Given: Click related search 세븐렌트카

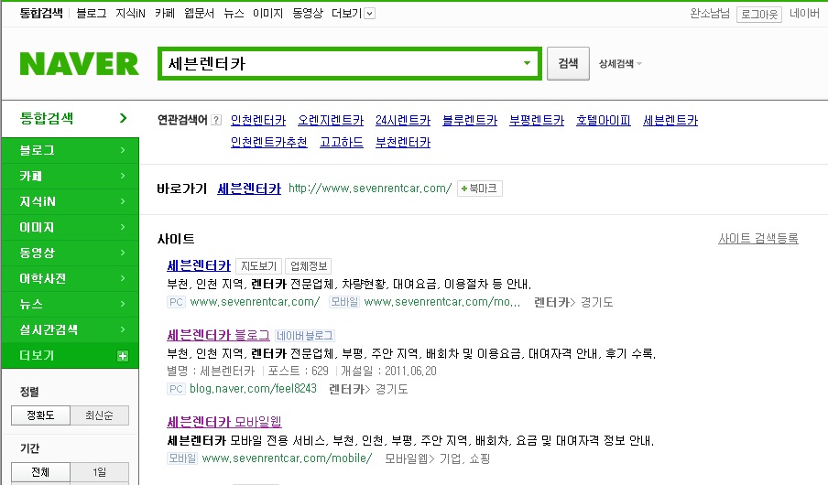Looking at the screenshot, I should 670,120.
